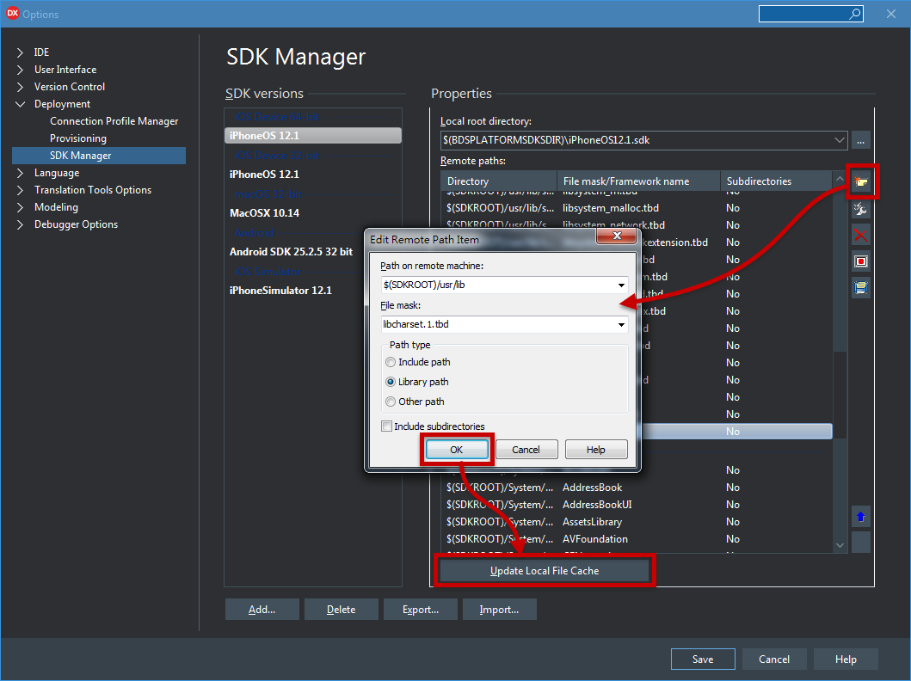Select the libsystem_malloc.tbd row

click(x=637, y=208)
